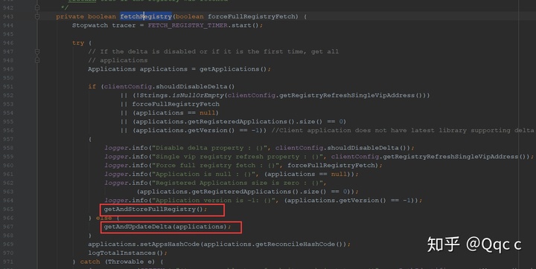536x269 pixels.
Task: Click getReconcileHashCode() on line 969
Action: (x=300, y=244)
